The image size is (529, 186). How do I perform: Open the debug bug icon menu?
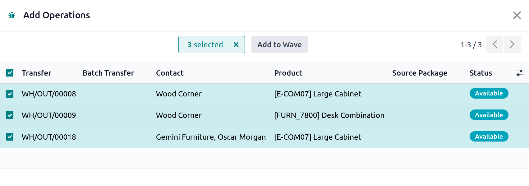[12, 15]
